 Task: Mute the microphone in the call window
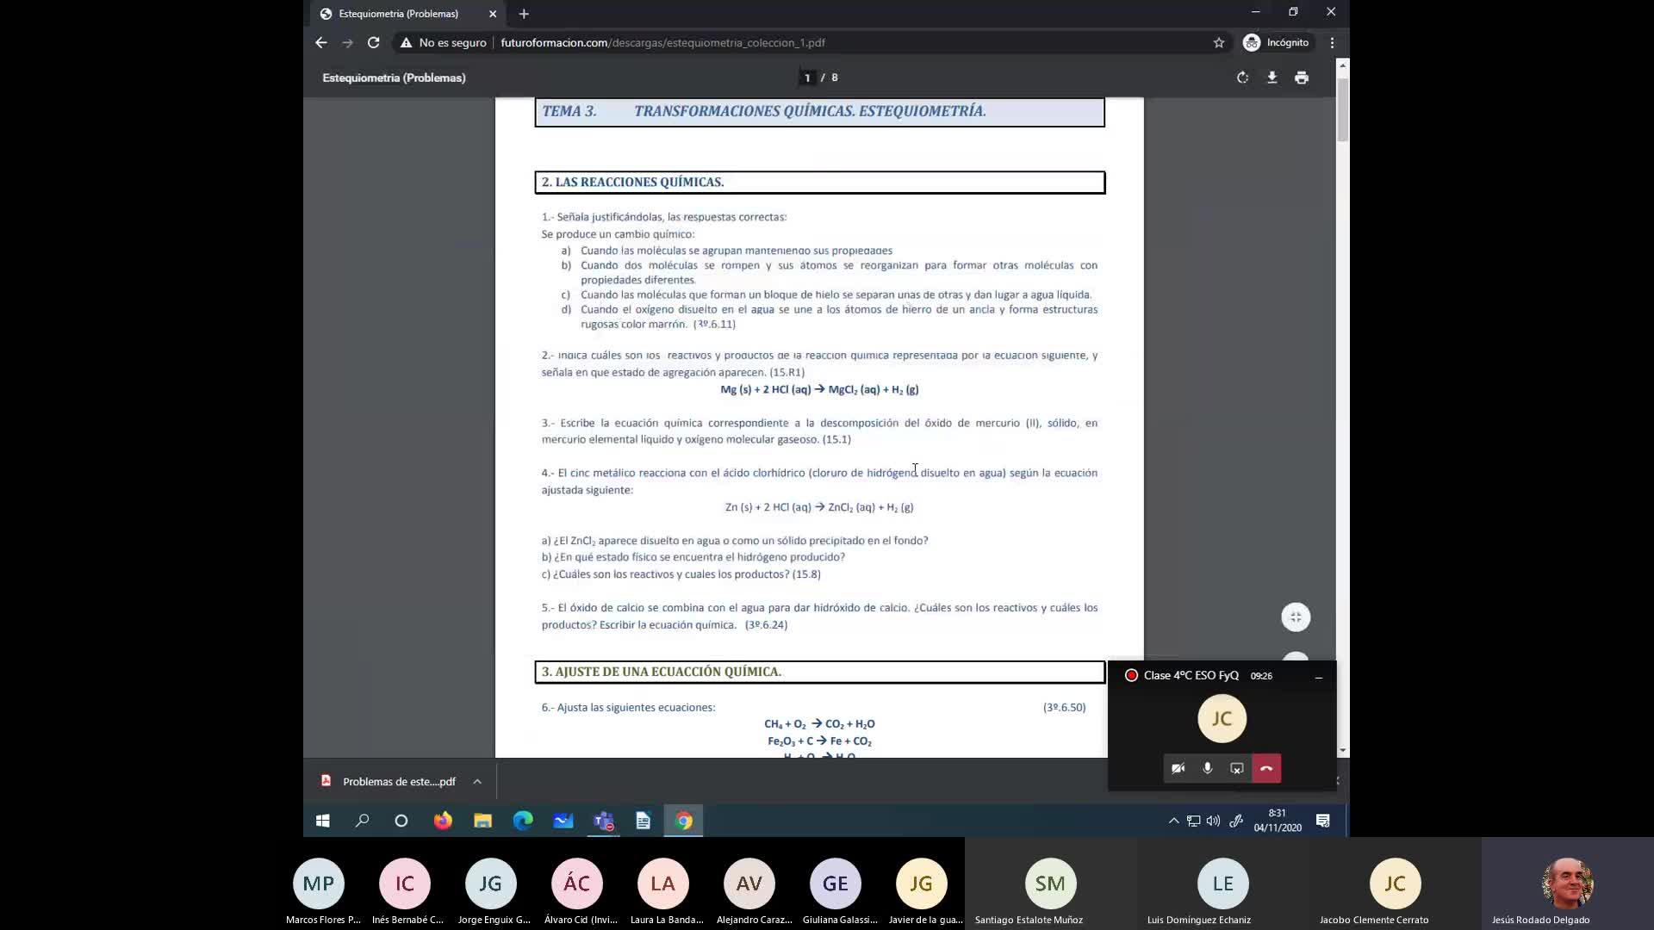pyautogui.click(x=1208, y=768)
